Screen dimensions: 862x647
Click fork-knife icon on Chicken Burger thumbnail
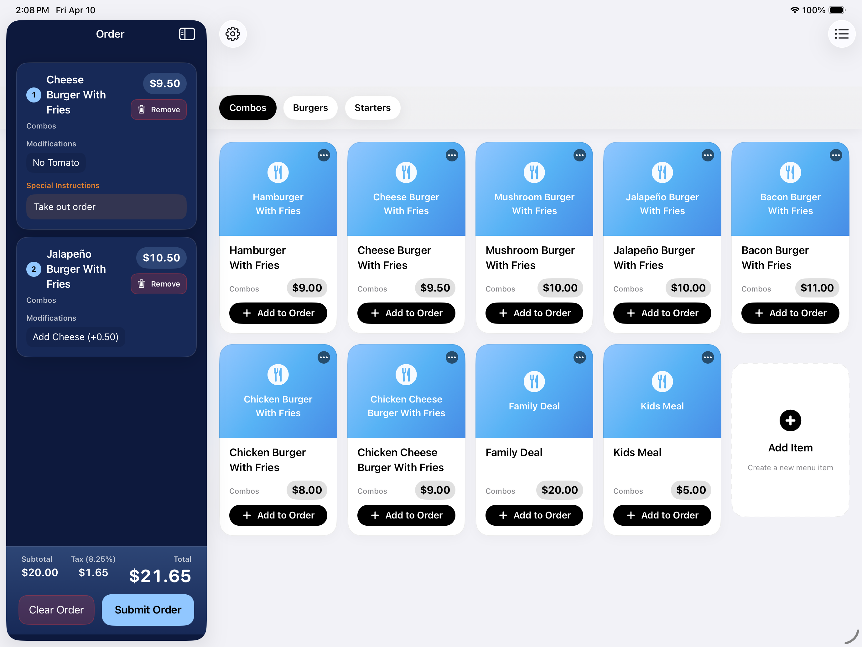coord(278,374)
